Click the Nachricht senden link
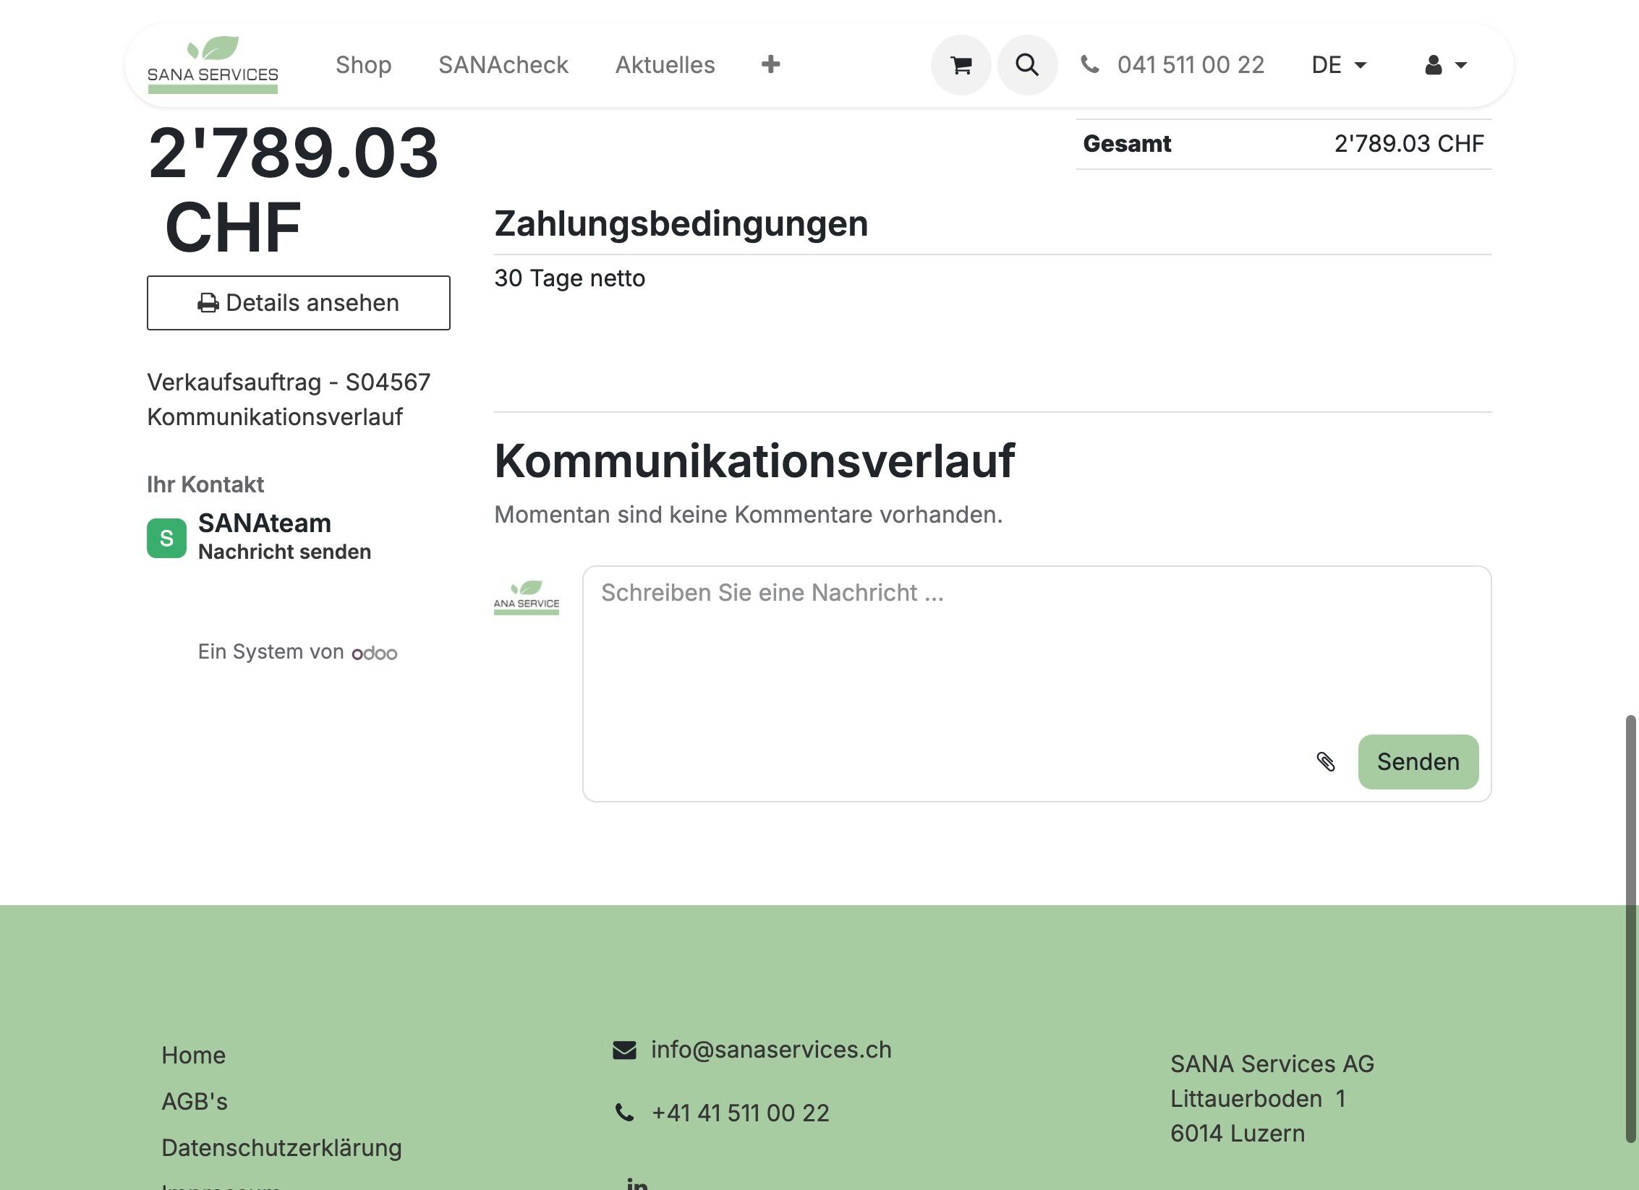1639x1190 pixels. [284, 552]
